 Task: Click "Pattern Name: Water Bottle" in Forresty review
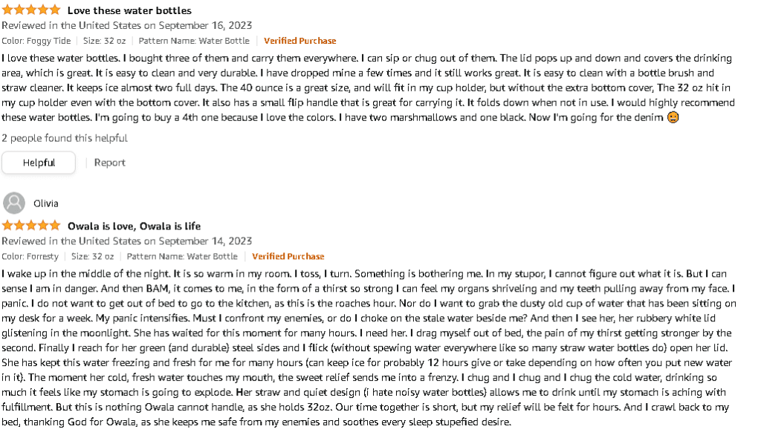182,256
